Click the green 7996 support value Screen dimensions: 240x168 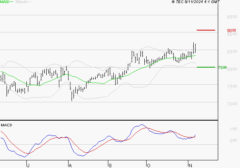tap(222, 67)
